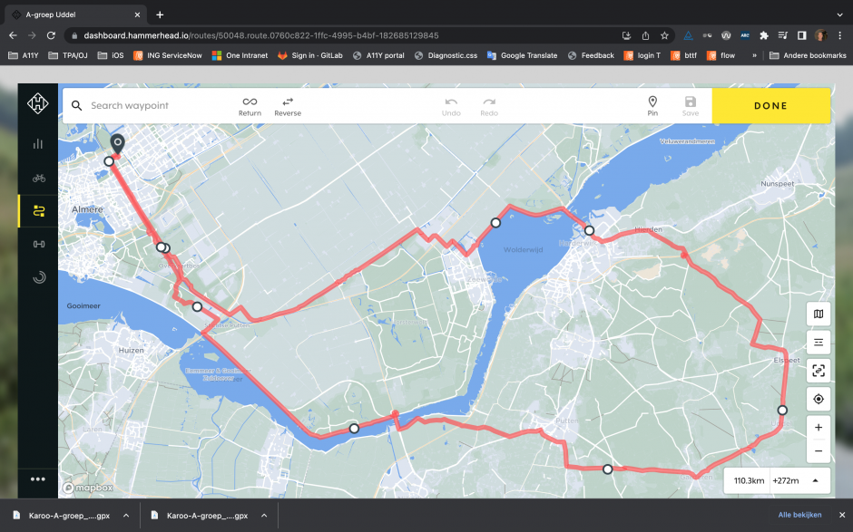The width and height of the screenshot is (853, 532).
Task: Click the Huizen label on map
Action: (x=131, y=351)
